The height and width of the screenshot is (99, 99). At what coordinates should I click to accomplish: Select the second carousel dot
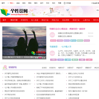click(x=37, y=58)
